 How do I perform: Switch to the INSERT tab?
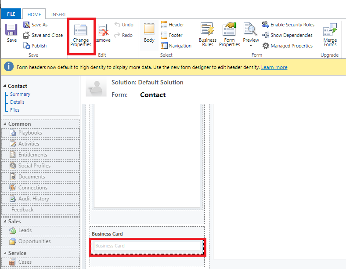[x=59, y=15]
